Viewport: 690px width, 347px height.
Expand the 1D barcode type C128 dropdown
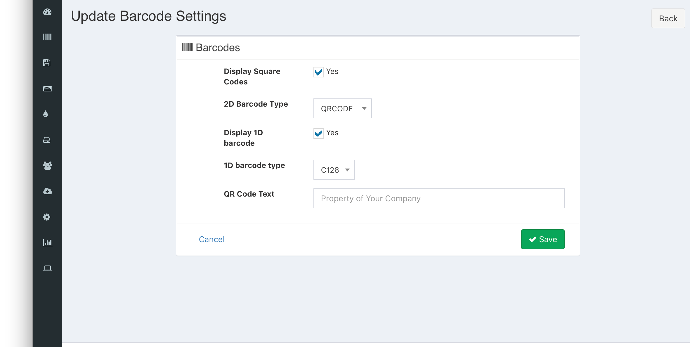coord(334,170)
